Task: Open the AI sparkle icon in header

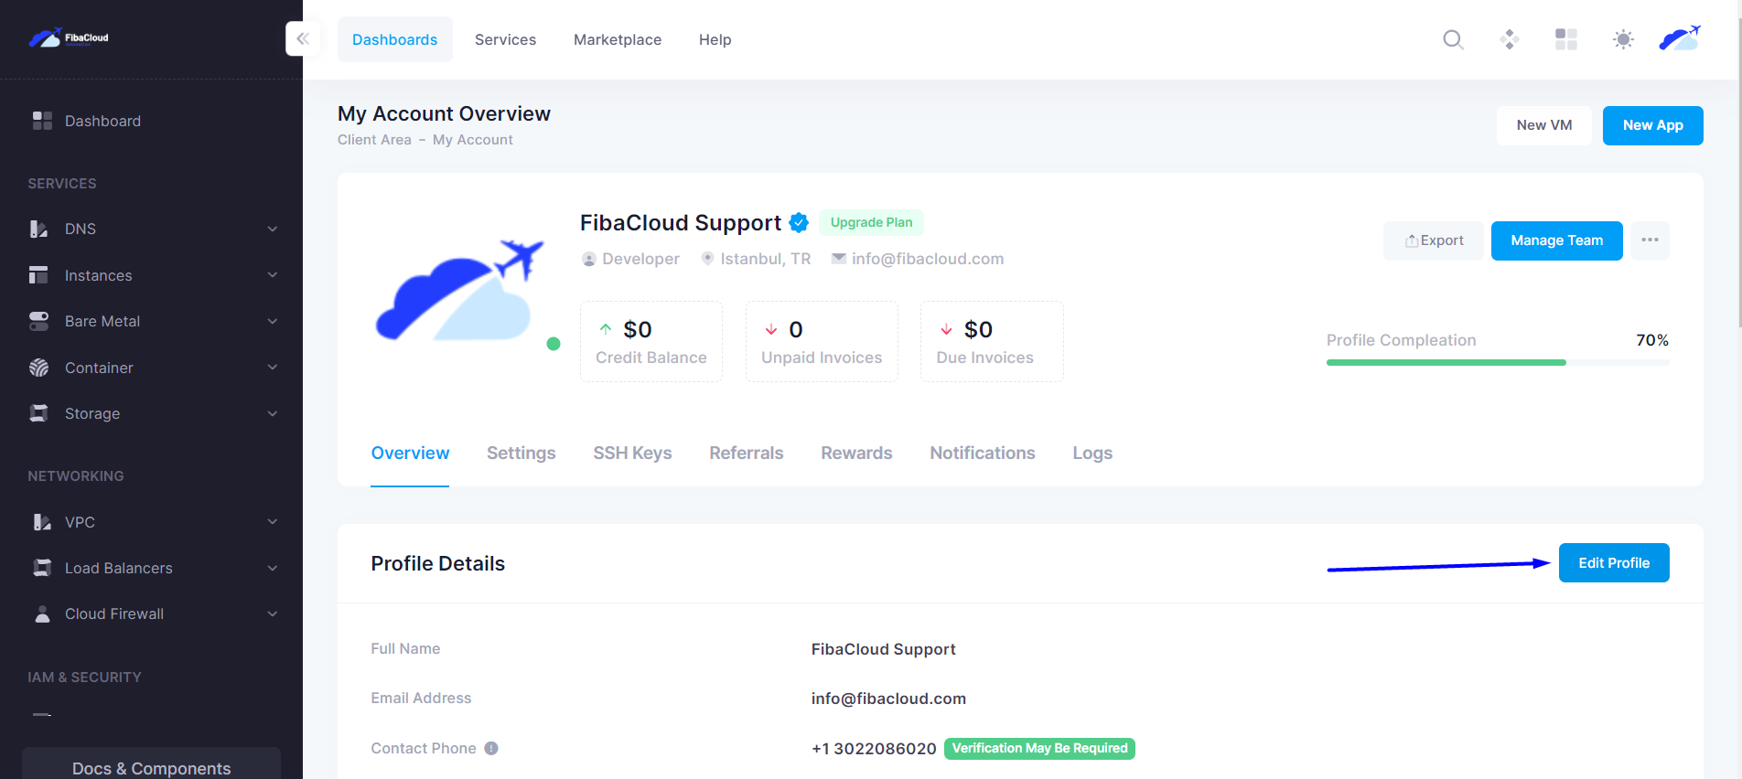Action: (x=1510, y=39)
